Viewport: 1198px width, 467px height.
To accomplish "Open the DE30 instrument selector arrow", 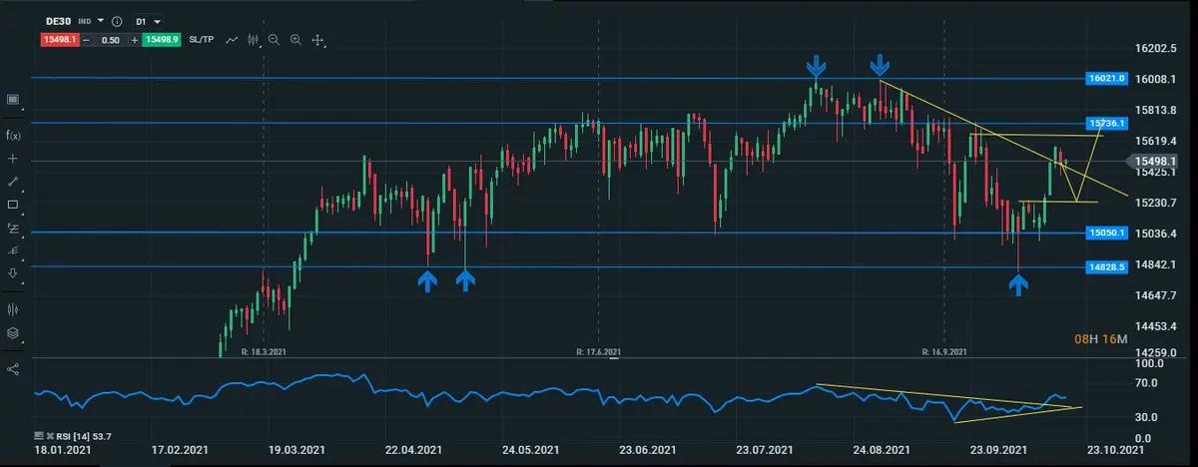I will [101, 21].
